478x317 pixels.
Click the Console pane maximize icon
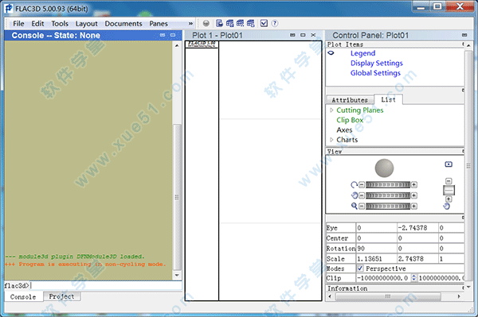173,35
